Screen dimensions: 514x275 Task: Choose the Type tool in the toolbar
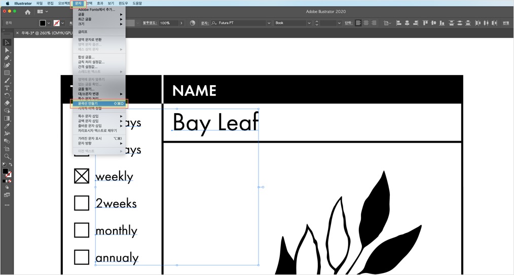(7, 88)
